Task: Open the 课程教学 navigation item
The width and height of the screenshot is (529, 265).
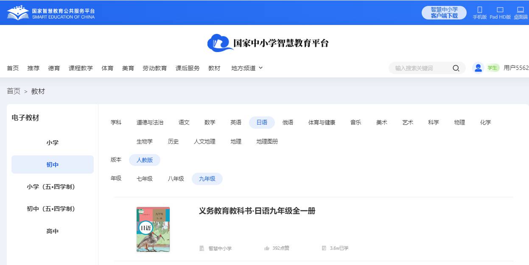Action: [81, 68]
